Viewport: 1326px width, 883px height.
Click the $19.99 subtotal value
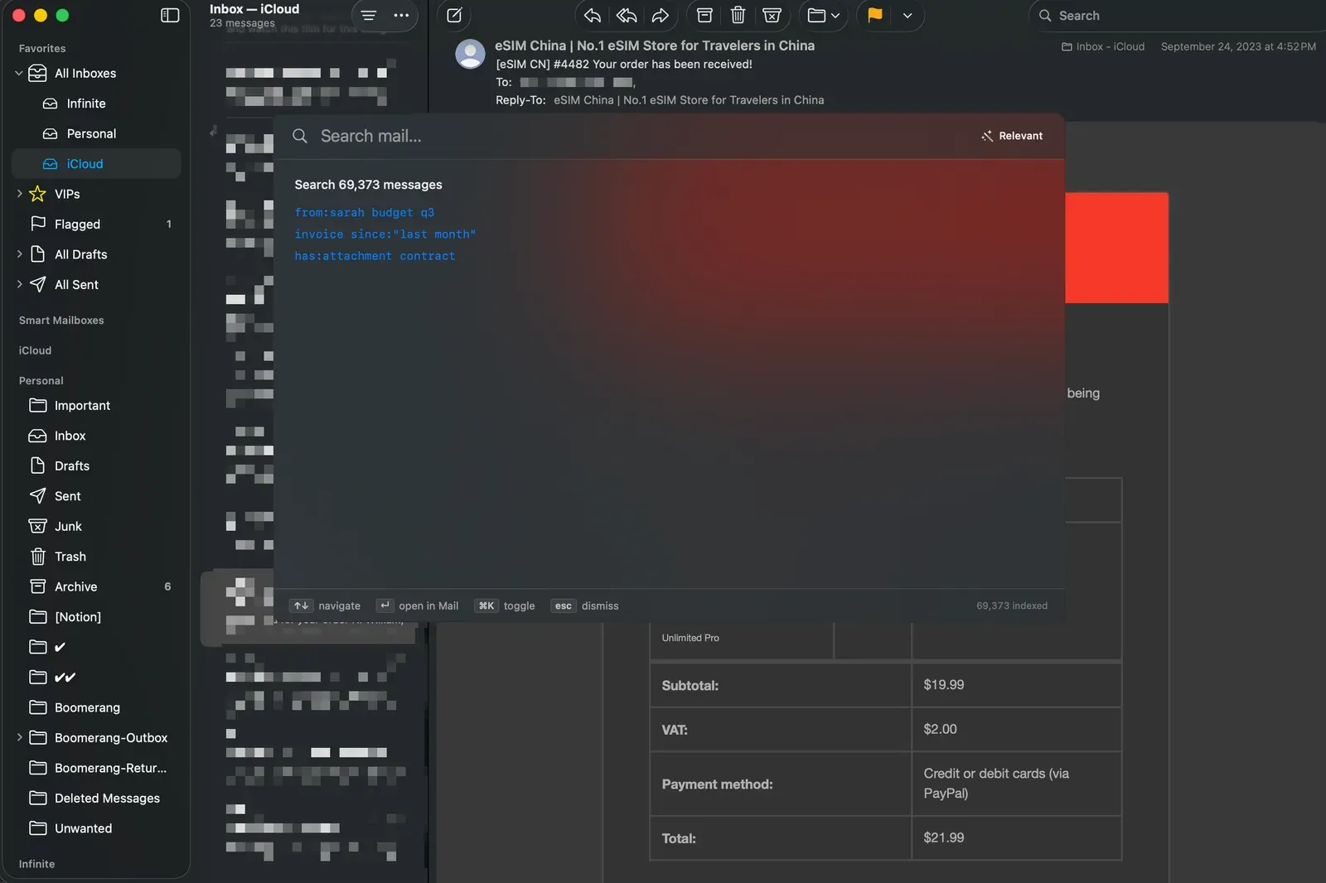pos(944,685)
